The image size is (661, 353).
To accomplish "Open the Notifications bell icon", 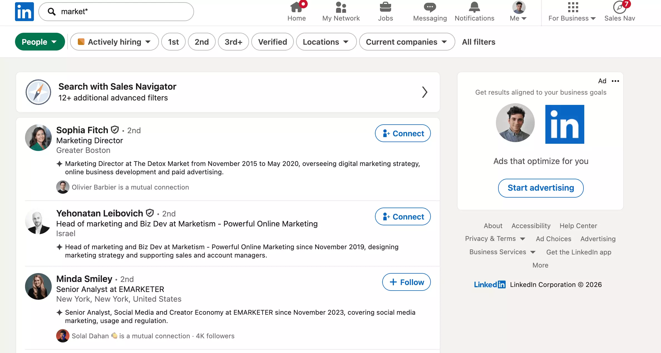I will [474, 7].
